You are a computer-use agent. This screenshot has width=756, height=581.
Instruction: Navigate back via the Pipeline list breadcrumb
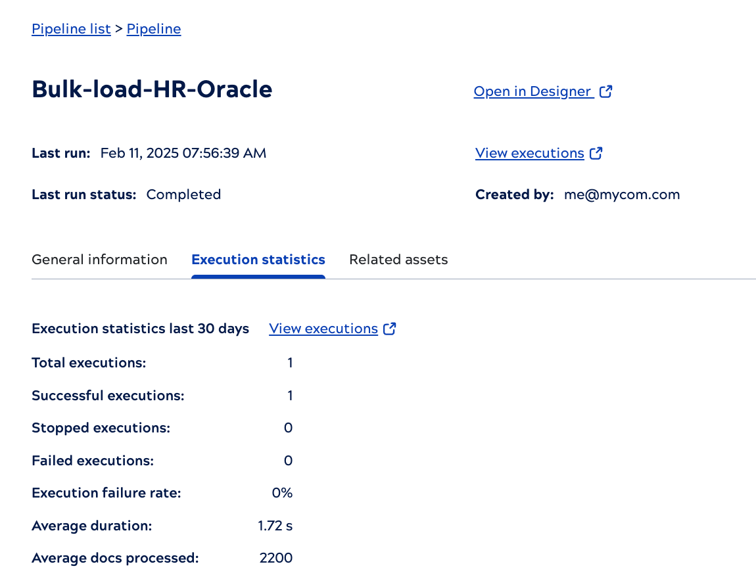click(71, 28)
